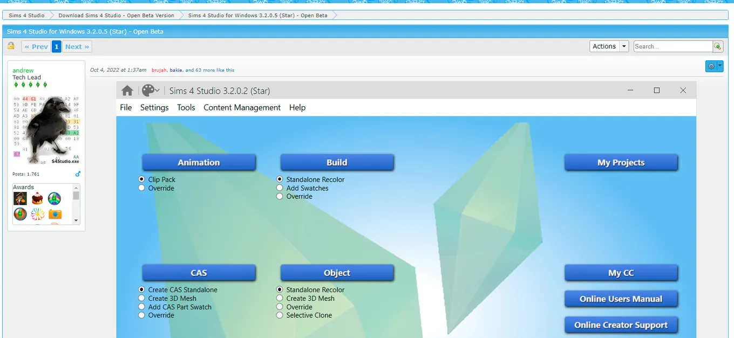The image size is (734, 338).
Task: Maximize the Sims 4 Studio window
Action: coord(657,91)
